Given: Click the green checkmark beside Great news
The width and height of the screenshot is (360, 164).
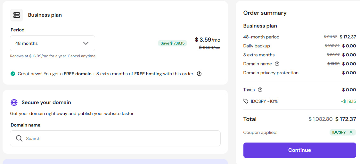Looking at the screenshot, I should click(13, 74).
